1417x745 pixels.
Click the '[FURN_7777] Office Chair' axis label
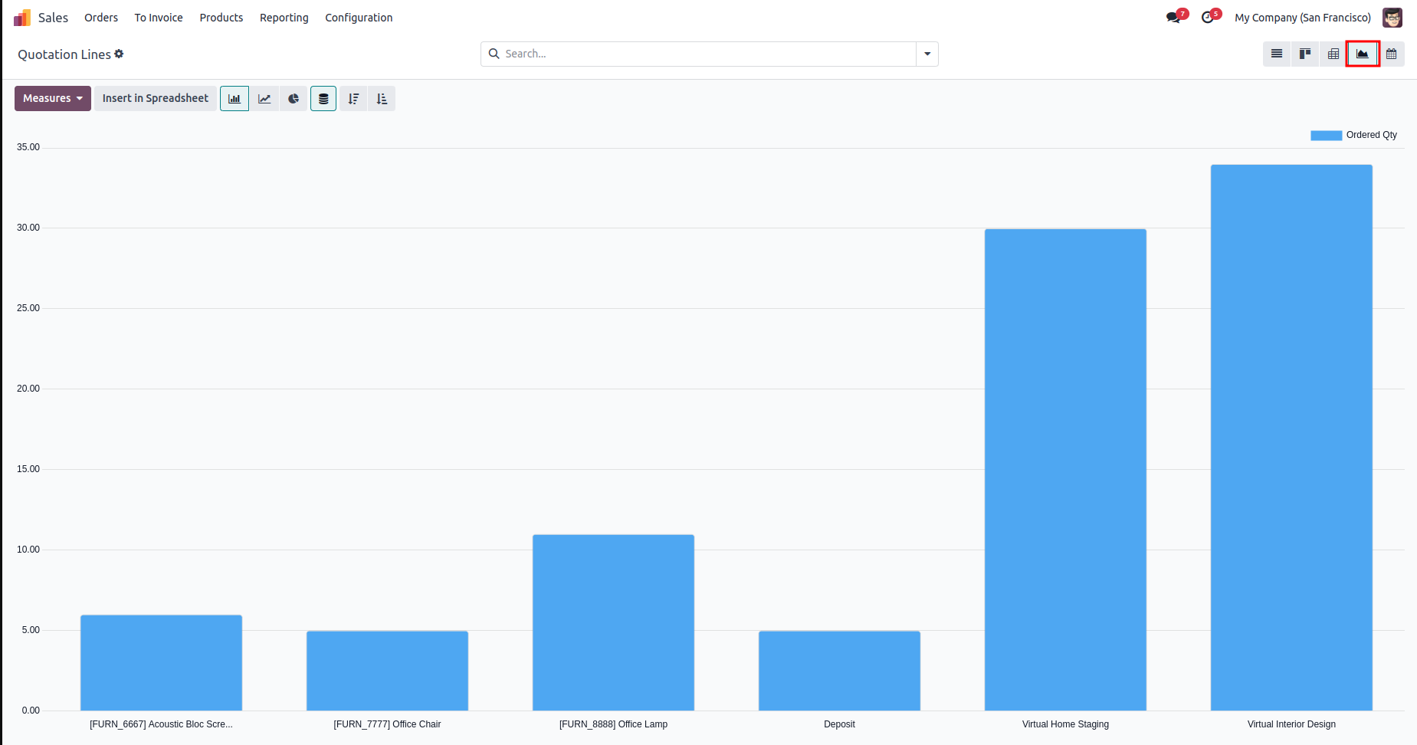(x=387, y=724)
